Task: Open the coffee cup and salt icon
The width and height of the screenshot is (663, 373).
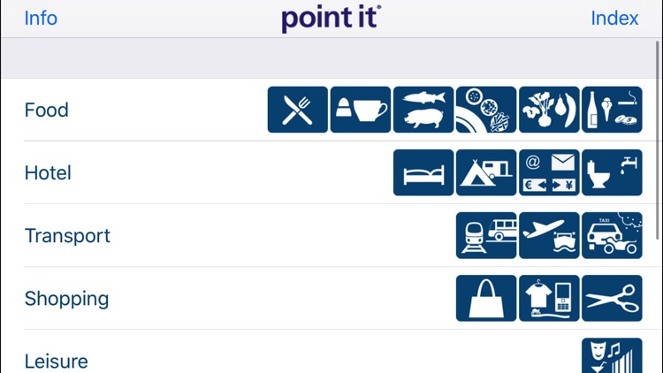Action: [361, 110]
